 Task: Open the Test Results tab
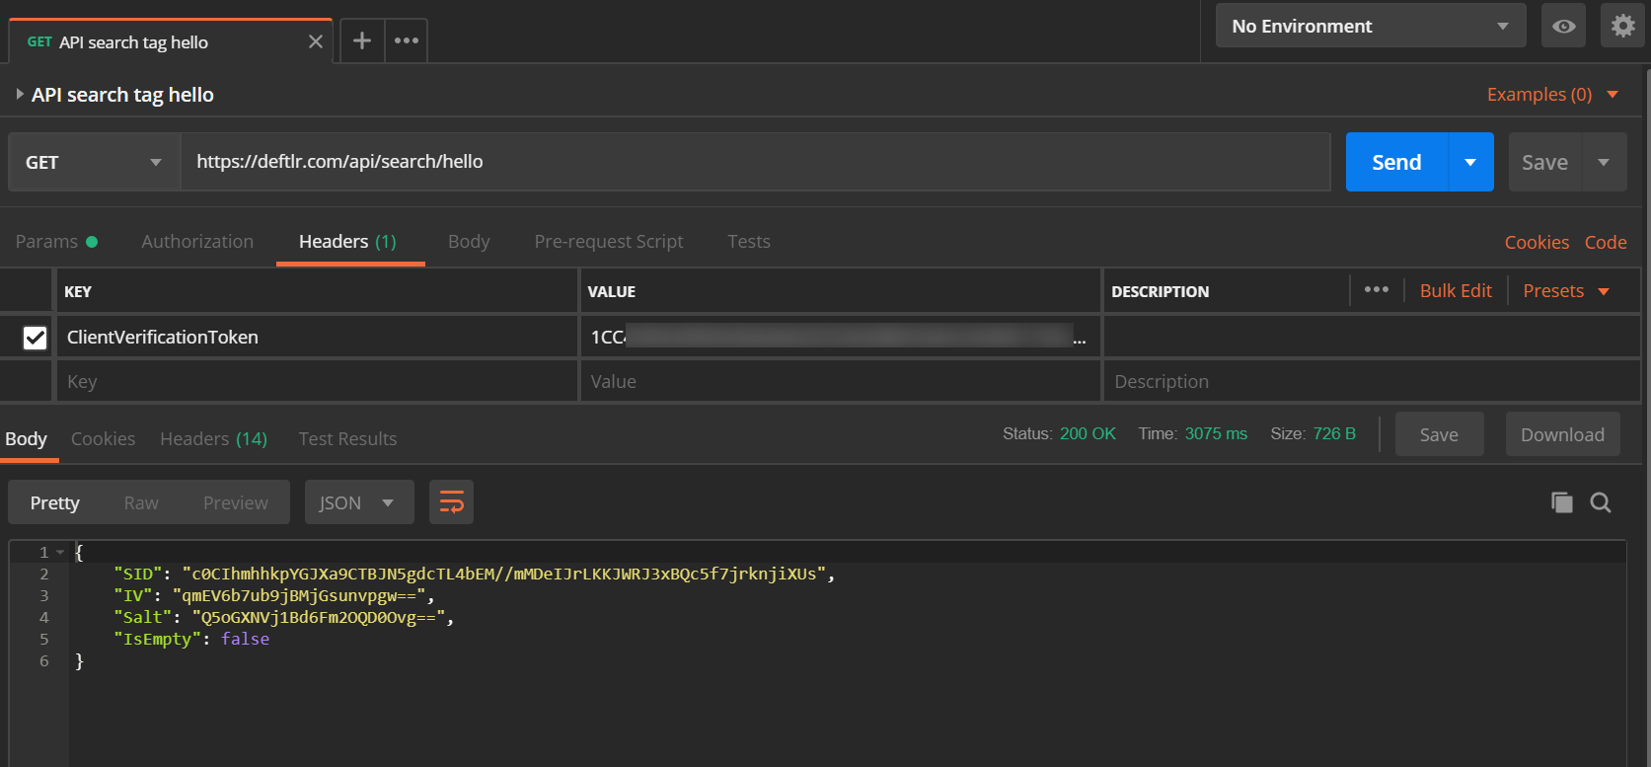pyautogui.click(x=347, y=439)
